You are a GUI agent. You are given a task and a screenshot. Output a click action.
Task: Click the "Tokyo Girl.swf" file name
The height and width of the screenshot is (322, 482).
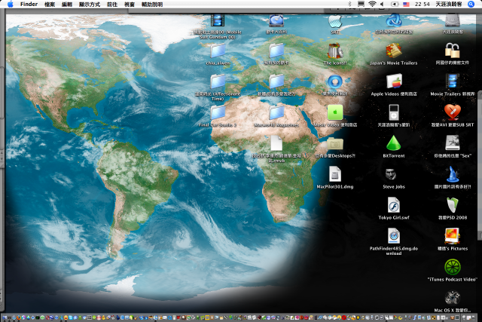(x=394, y=217)
